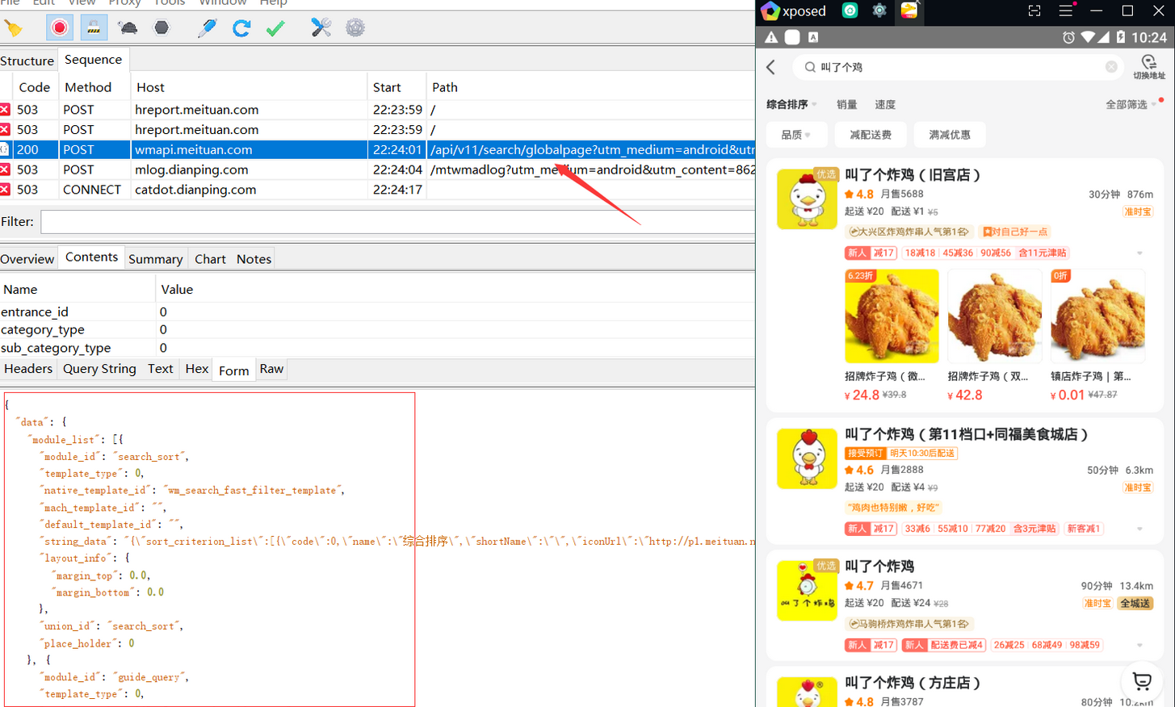Open the shopping cart icon
Image resolution: width=1175 pixels, height=707 pixels.
pyautogui.click(x=1142, y=682)
